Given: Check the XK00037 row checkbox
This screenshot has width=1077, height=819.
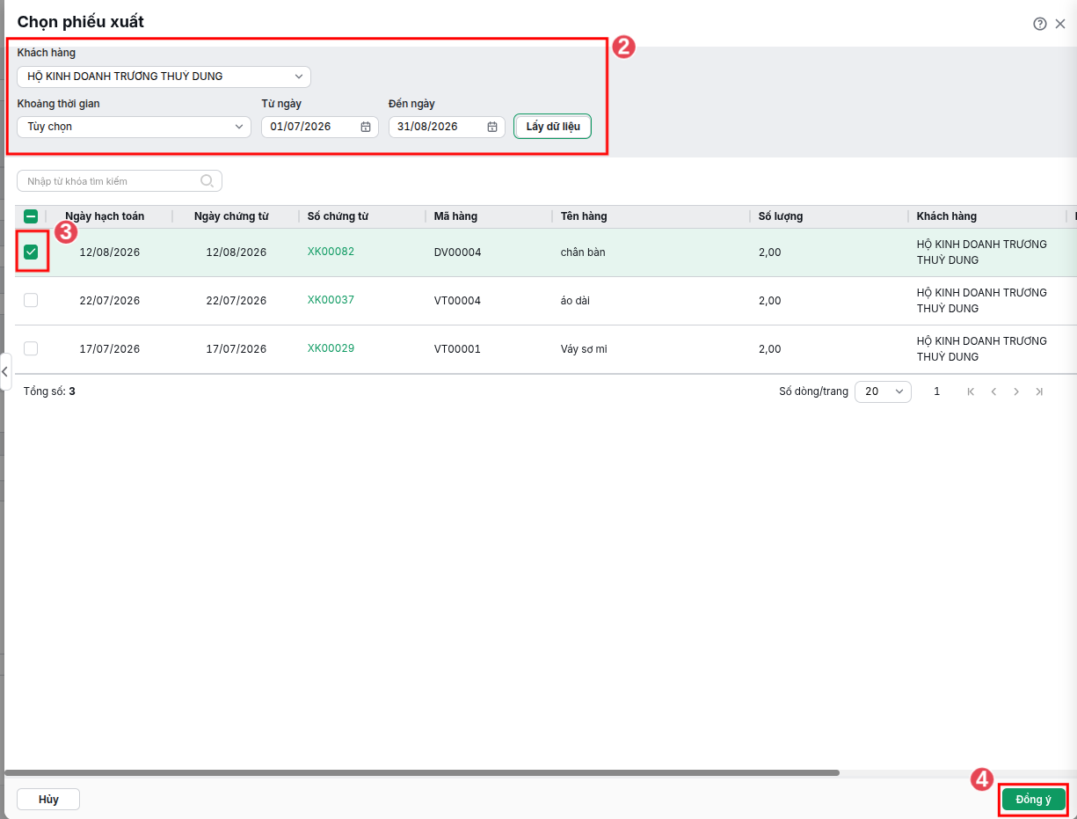Looking at the screenshot, I should click(x=31, y=300).
